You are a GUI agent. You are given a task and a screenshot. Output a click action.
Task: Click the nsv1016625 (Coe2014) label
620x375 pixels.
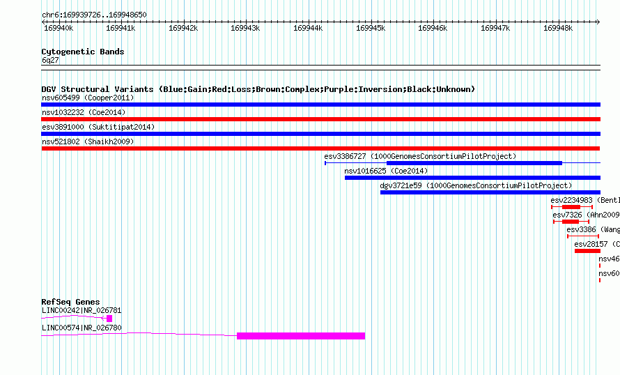pyautogui.click(x=387, y=171)
